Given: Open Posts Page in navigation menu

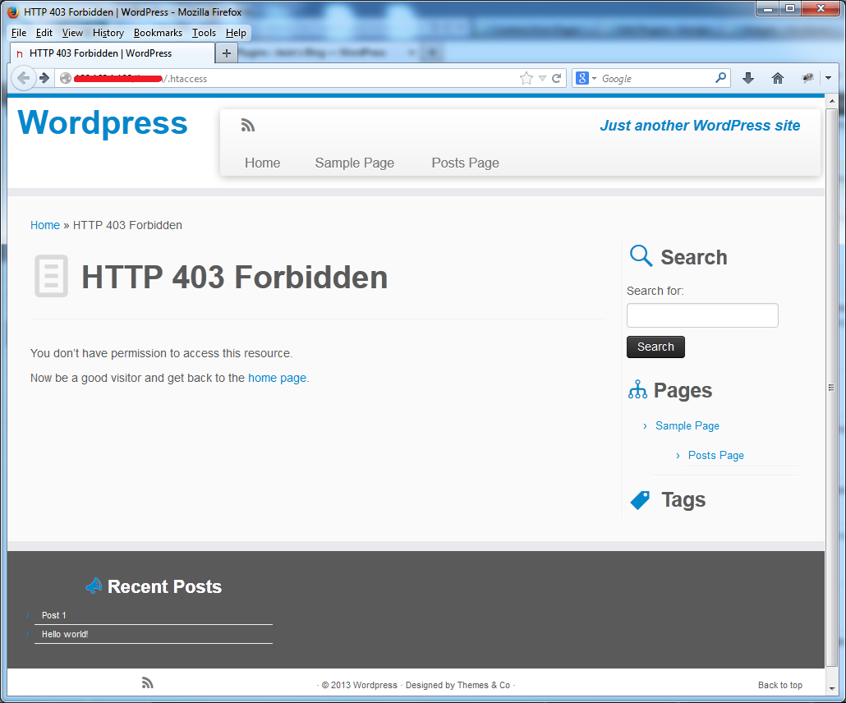Looking at the screenshot, I should pyautogui.click(x=465, y=163).
